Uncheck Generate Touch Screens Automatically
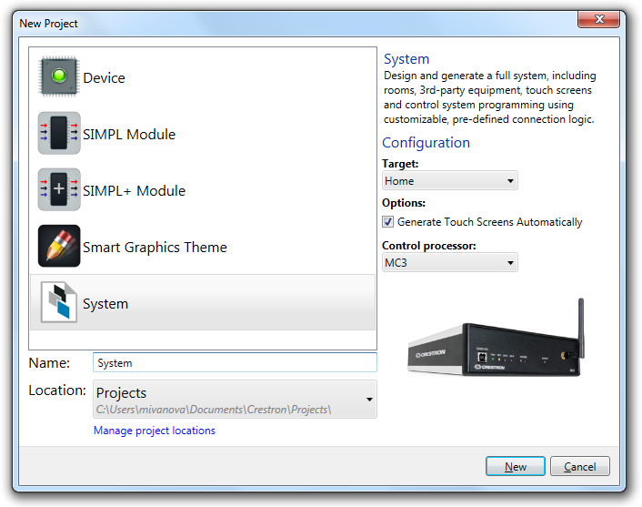Screen dimensions: 642x507 point(387,222)
